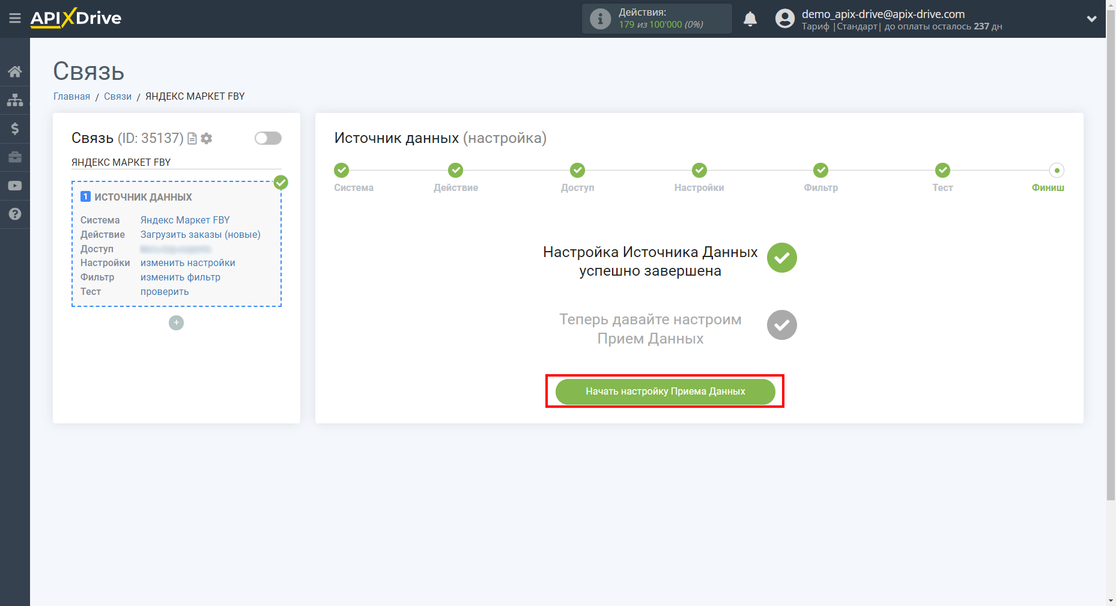This screenshot has width=1116, height=606.
Task: Go to the Тест step
Action: tap(943, 170)
